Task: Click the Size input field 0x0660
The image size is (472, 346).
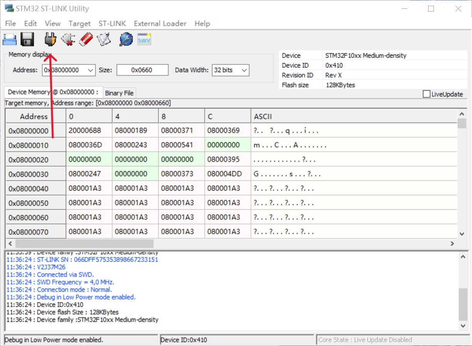Action: [143, 70]
